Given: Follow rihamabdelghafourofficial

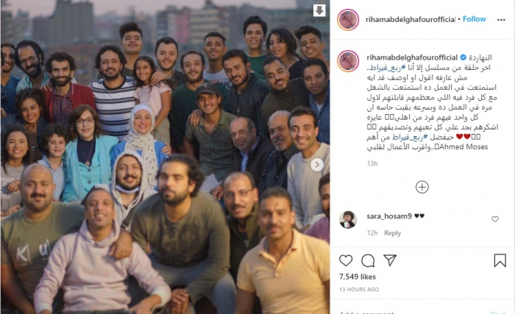Looking at the screenshot, I should pos(475,19).
